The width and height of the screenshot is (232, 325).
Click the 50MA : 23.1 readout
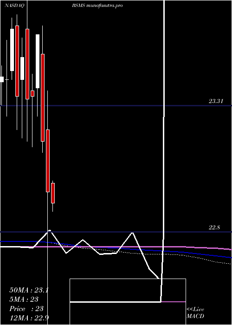29,290
